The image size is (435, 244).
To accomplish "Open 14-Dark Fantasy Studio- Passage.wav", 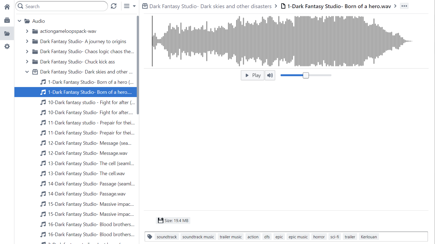I will click(x=76, y=194).
